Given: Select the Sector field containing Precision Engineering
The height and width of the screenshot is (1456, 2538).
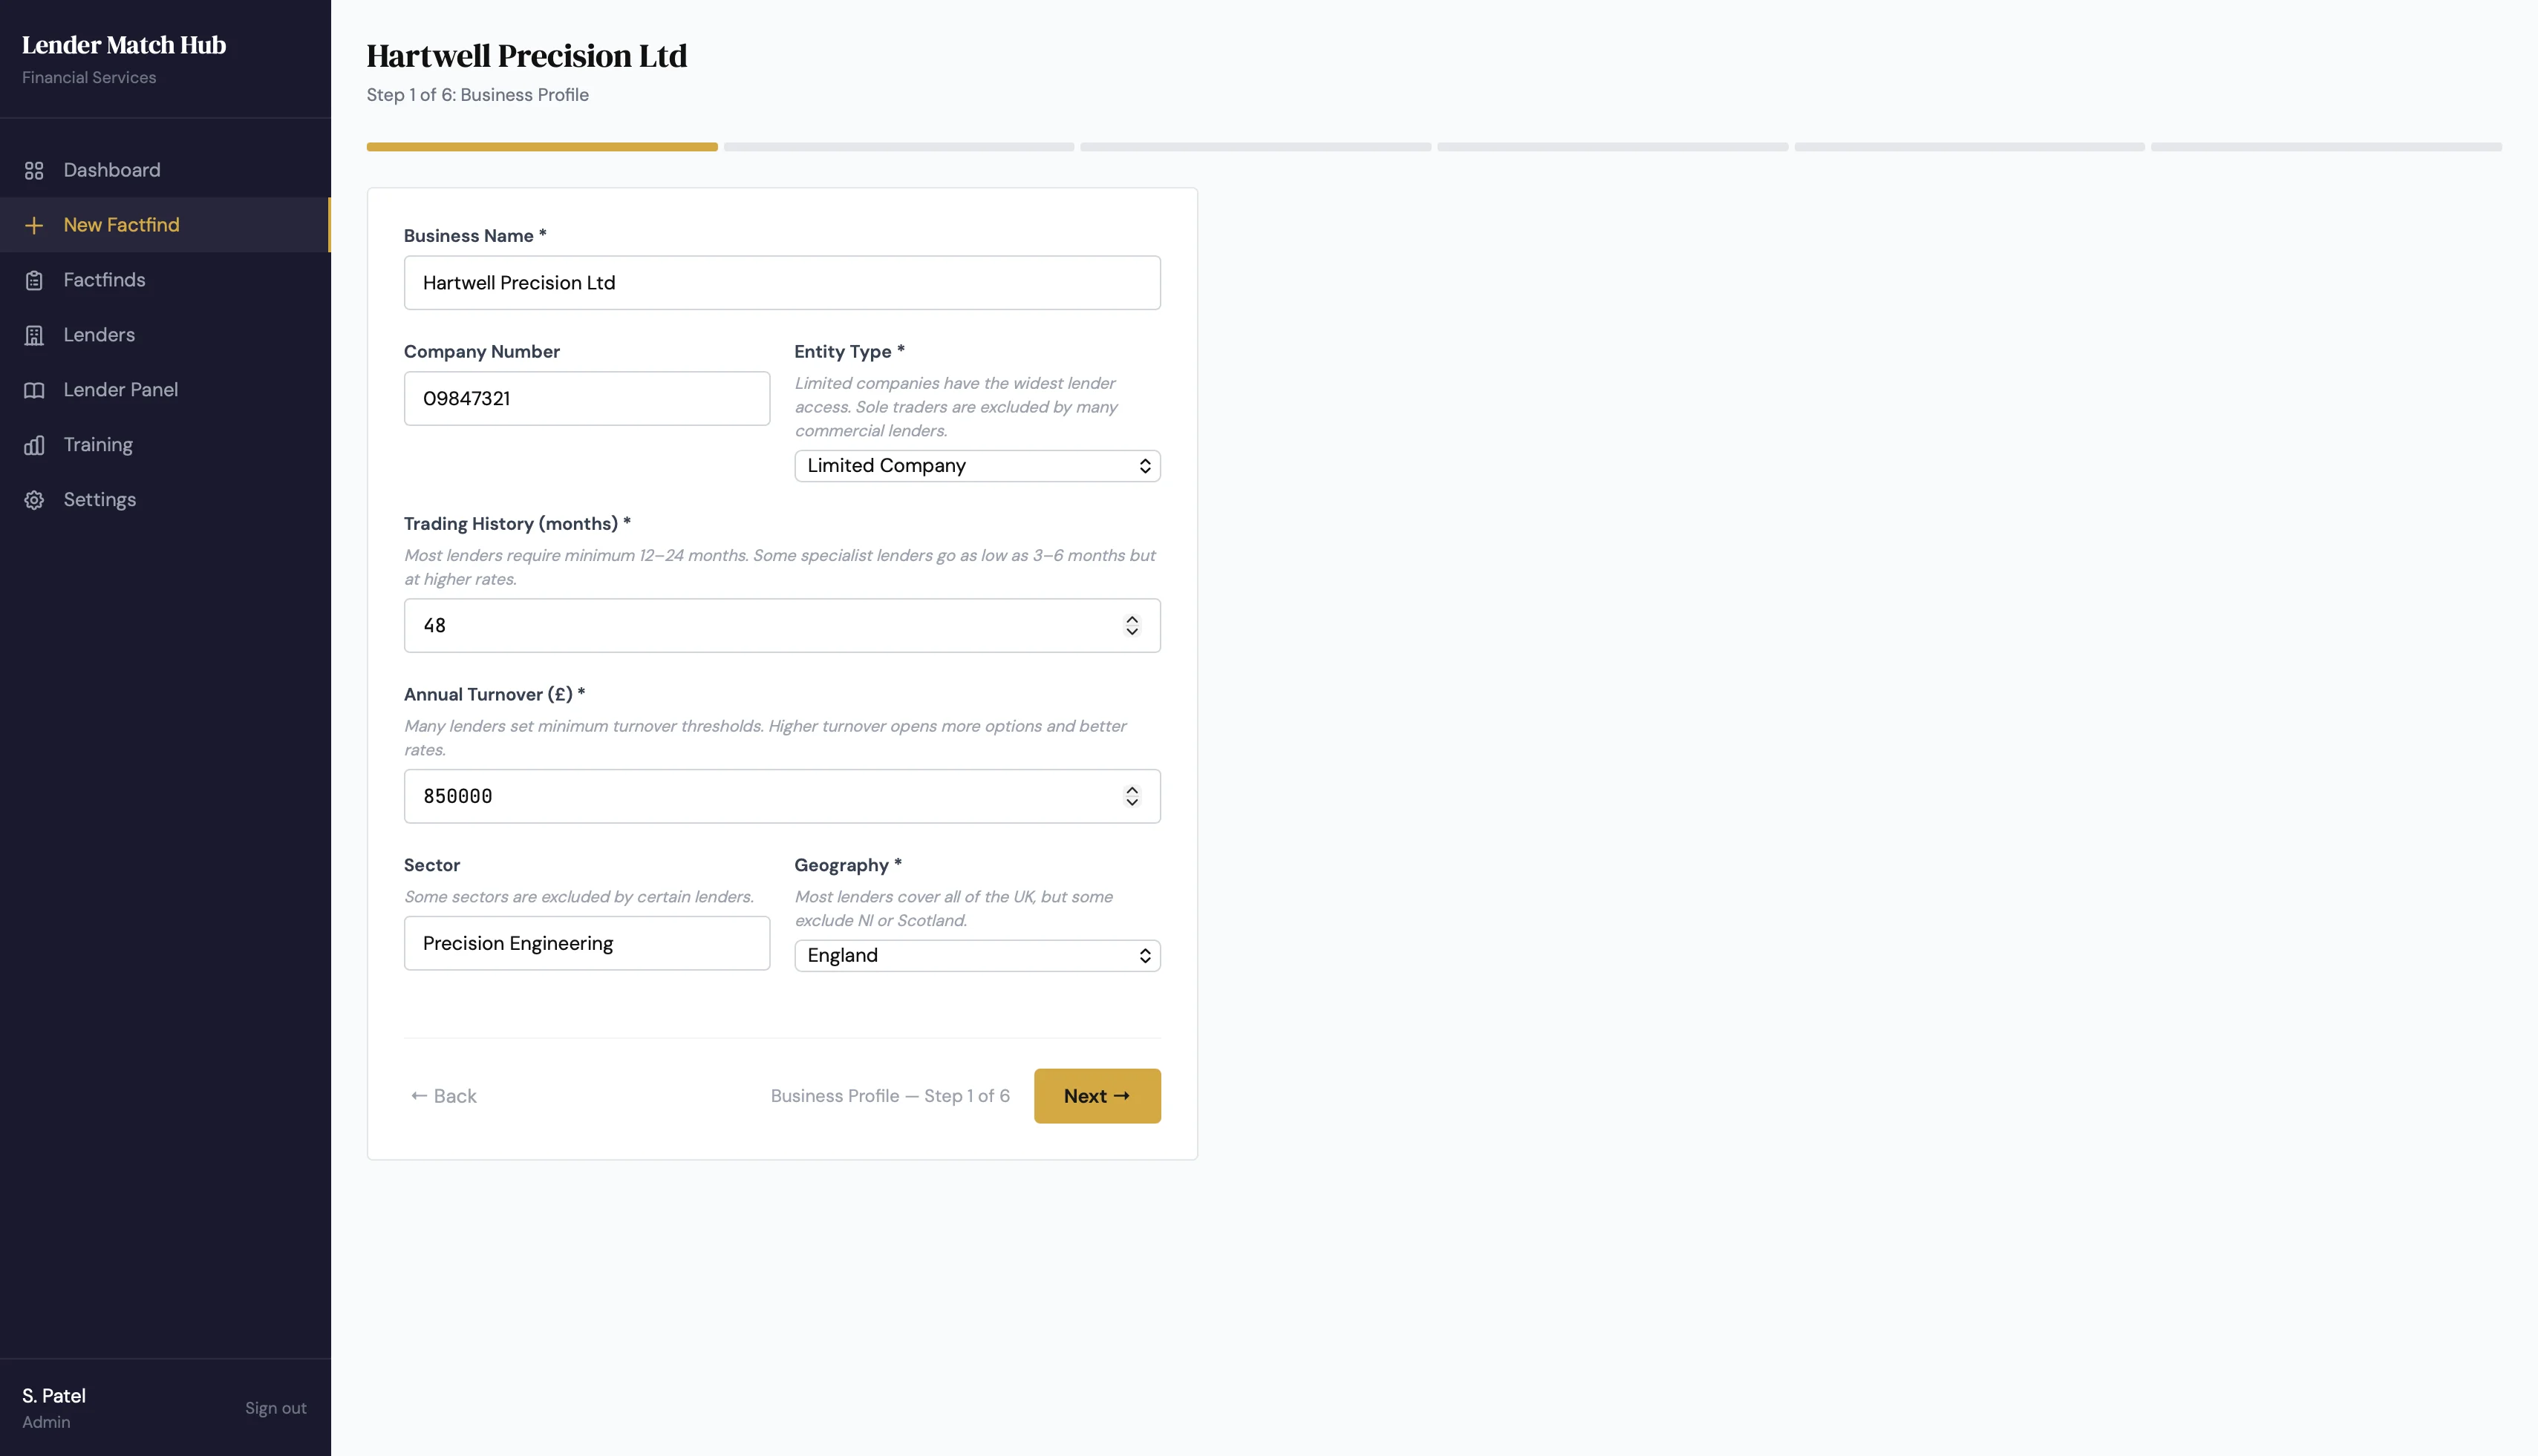Looking at the screenshot, I should 586,943.
